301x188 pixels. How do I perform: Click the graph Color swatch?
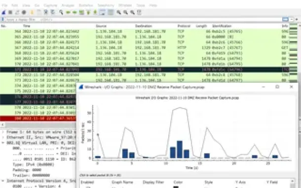point(176,187)
